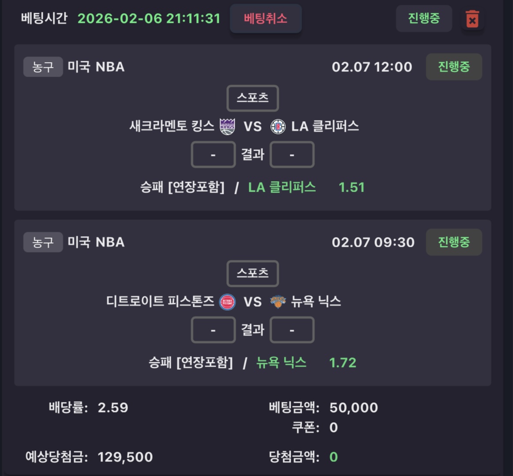The height and width of the screenshot is (476, 513).
Task: Click the New York Knicks team logo
Action: point(278,302)
